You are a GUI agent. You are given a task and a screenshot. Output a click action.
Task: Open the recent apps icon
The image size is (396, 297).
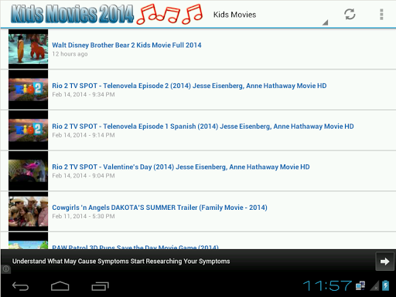[x=101, y=286]
